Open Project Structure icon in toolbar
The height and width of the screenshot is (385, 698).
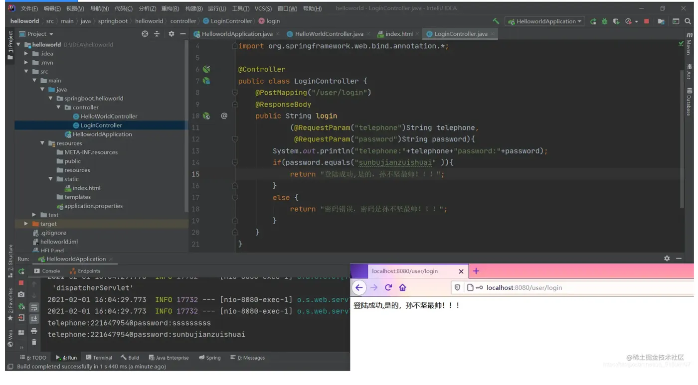tap(661, 21)
